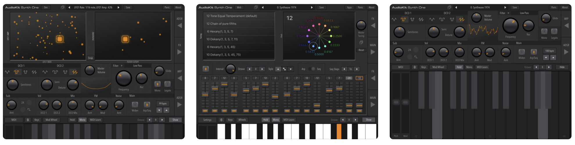Screen dimensions: 575x145
Task: Click the Bluetooth MIDI icon in left screenshot
Action: (28, 120)
